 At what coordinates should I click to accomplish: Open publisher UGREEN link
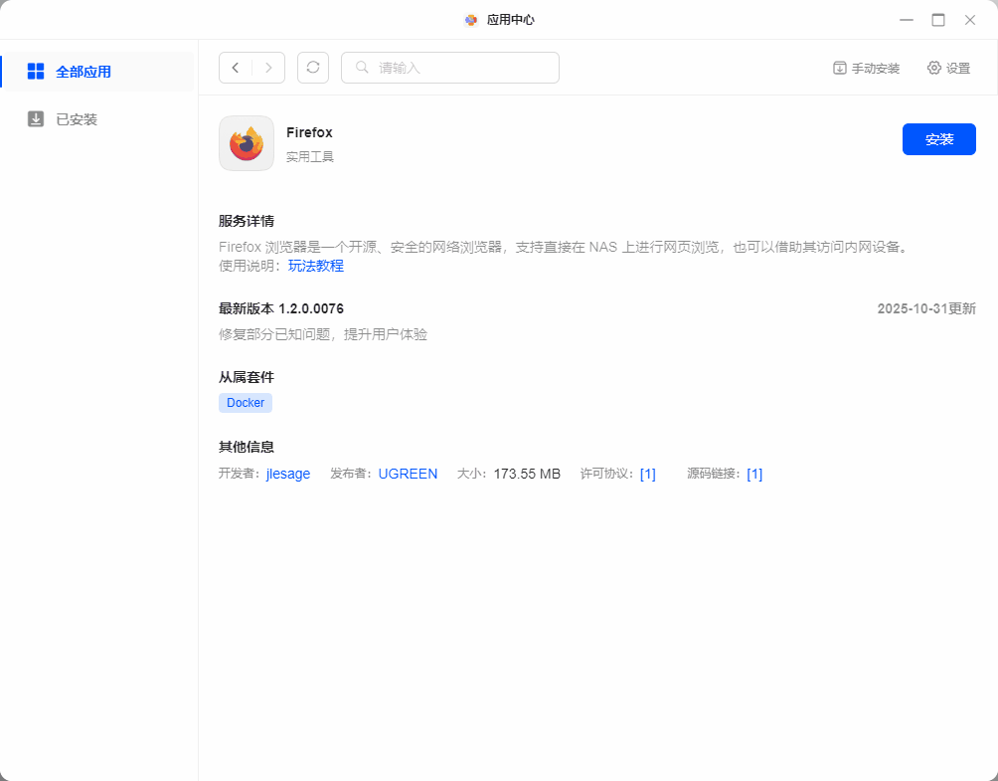408,474
